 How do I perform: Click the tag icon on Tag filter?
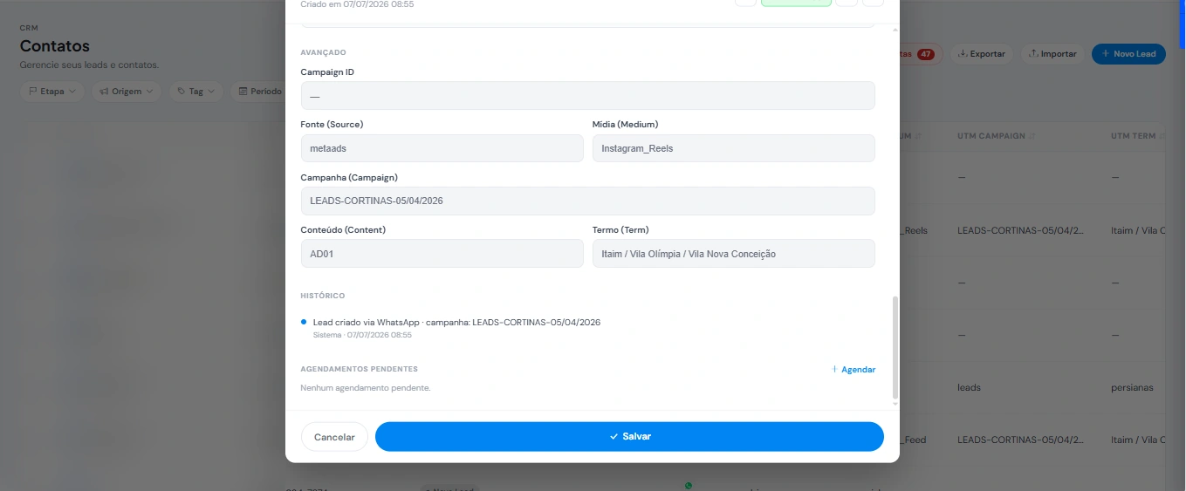(x=182, y=91)
